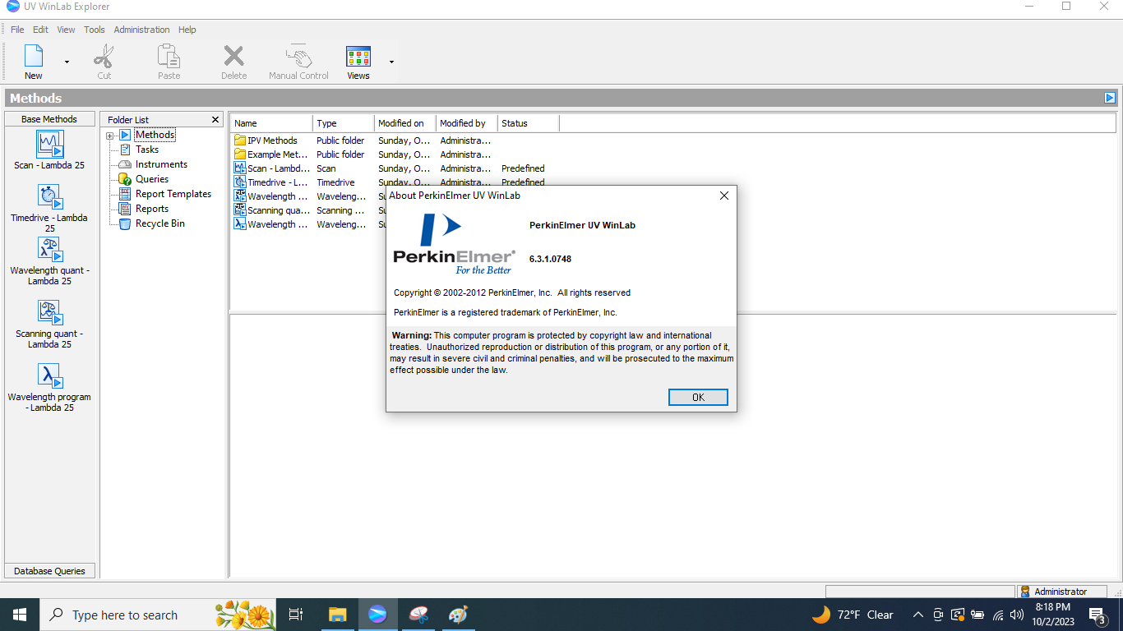This screenshot has width=1123, height=631.
Task: Sort list by Type column header
Action: click(x=344, y=123)
